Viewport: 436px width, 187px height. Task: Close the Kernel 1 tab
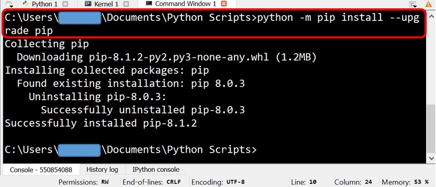[x=126, y=4]
